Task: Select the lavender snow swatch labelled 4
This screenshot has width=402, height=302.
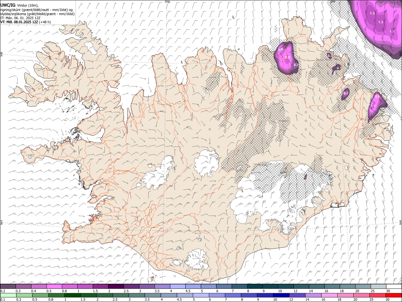Action: [x=177, y=287]
